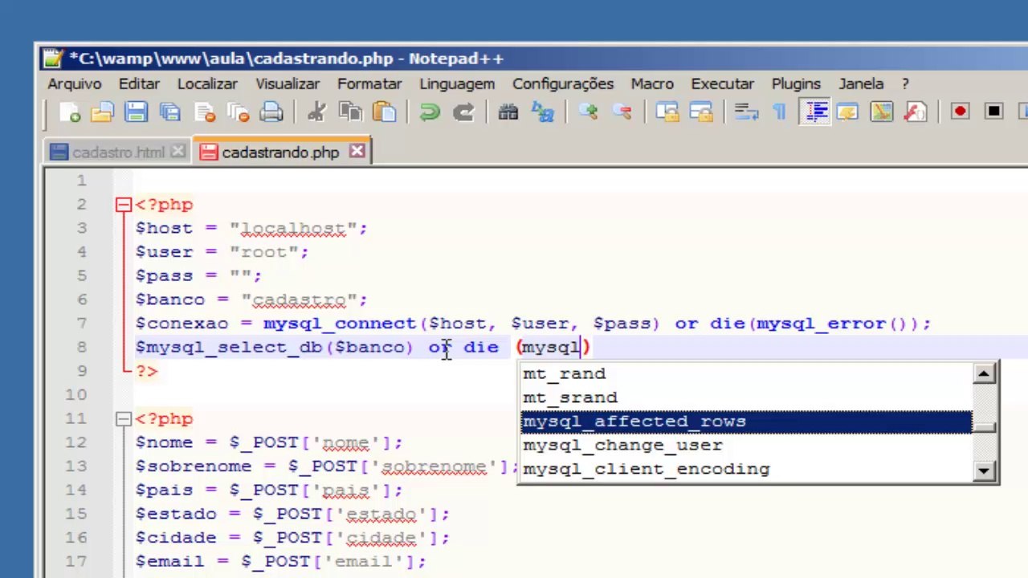Create a new file with the New toolbar icon
1028x578 pixels.
(71, 112)
